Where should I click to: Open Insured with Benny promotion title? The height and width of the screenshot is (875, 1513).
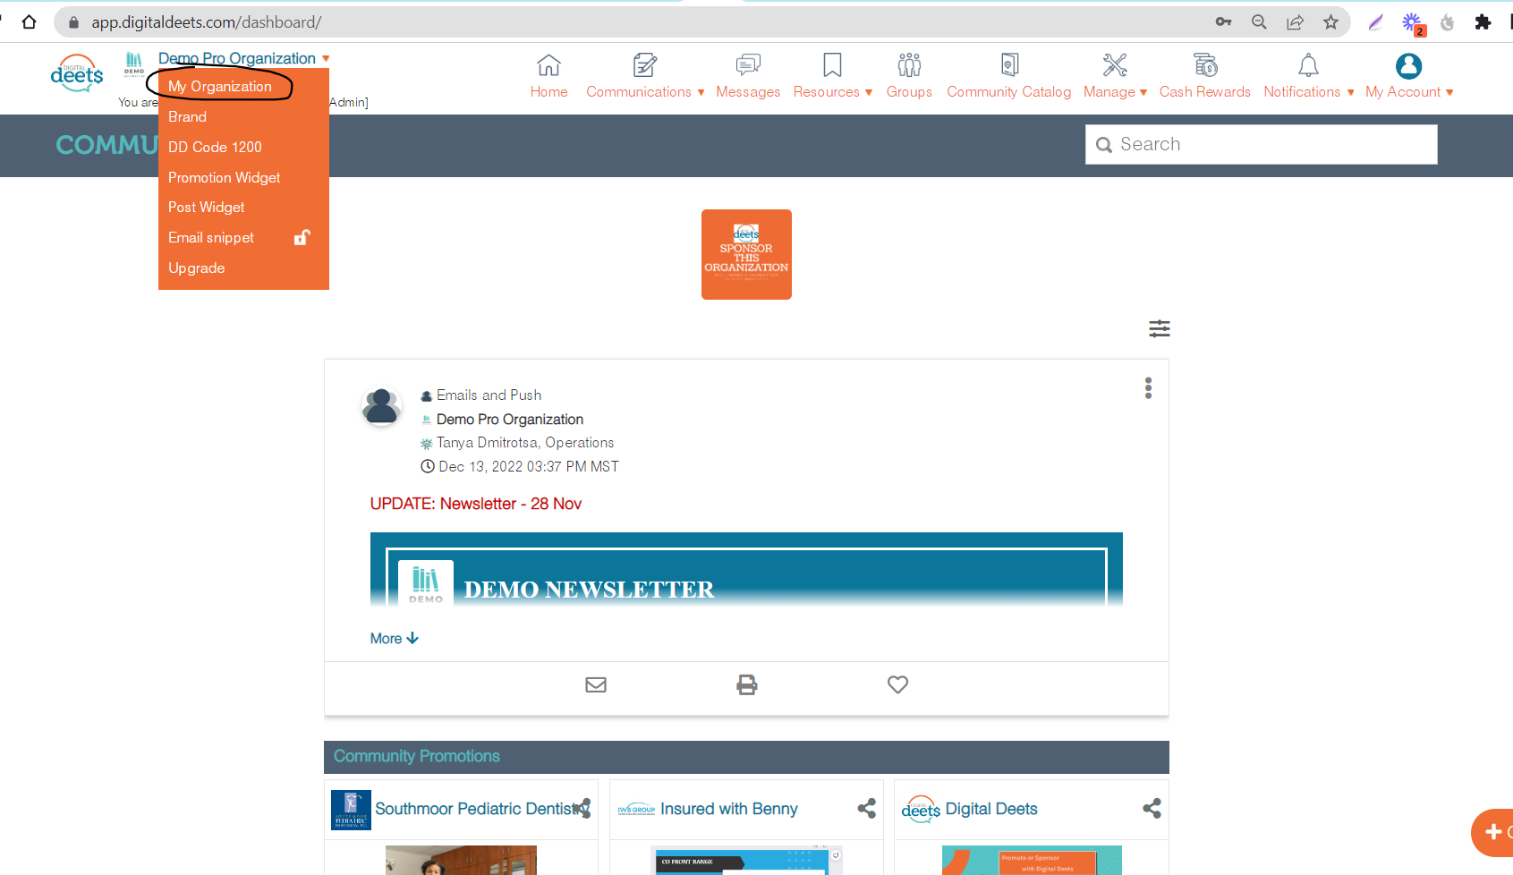[729, 809]
